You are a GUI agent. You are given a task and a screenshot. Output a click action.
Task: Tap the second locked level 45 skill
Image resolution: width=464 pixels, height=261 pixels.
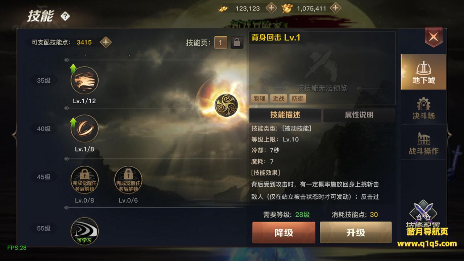pyautogui.click(x=128, y=180)
